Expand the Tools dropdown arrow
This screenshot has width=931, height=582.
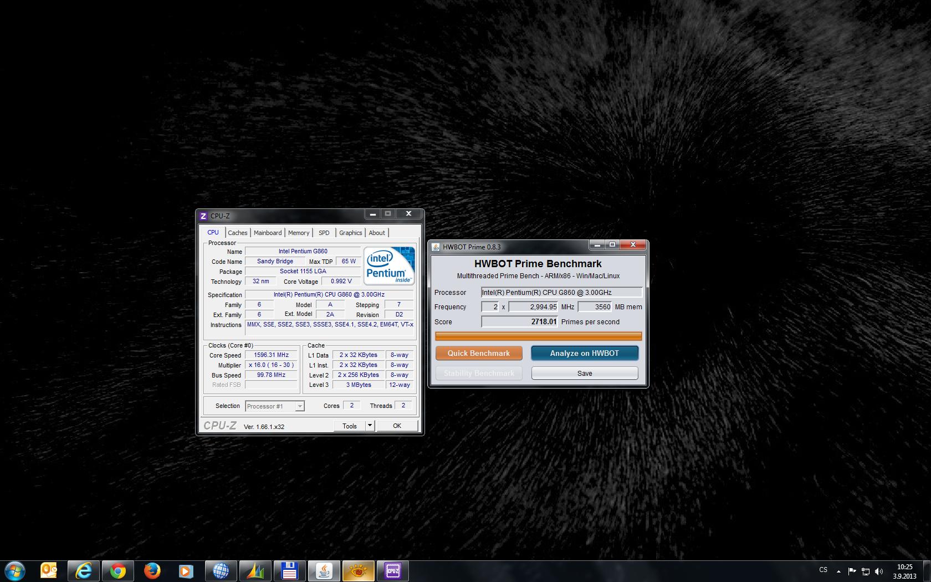(370, 426)
